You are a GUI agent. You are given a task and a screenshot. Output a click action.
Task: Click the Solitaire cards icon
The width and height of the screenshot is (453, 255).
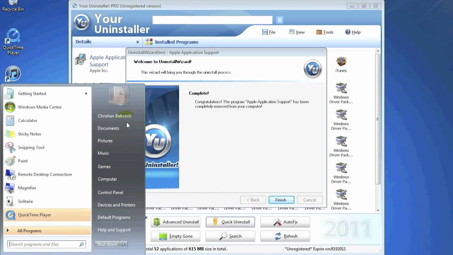10,201
